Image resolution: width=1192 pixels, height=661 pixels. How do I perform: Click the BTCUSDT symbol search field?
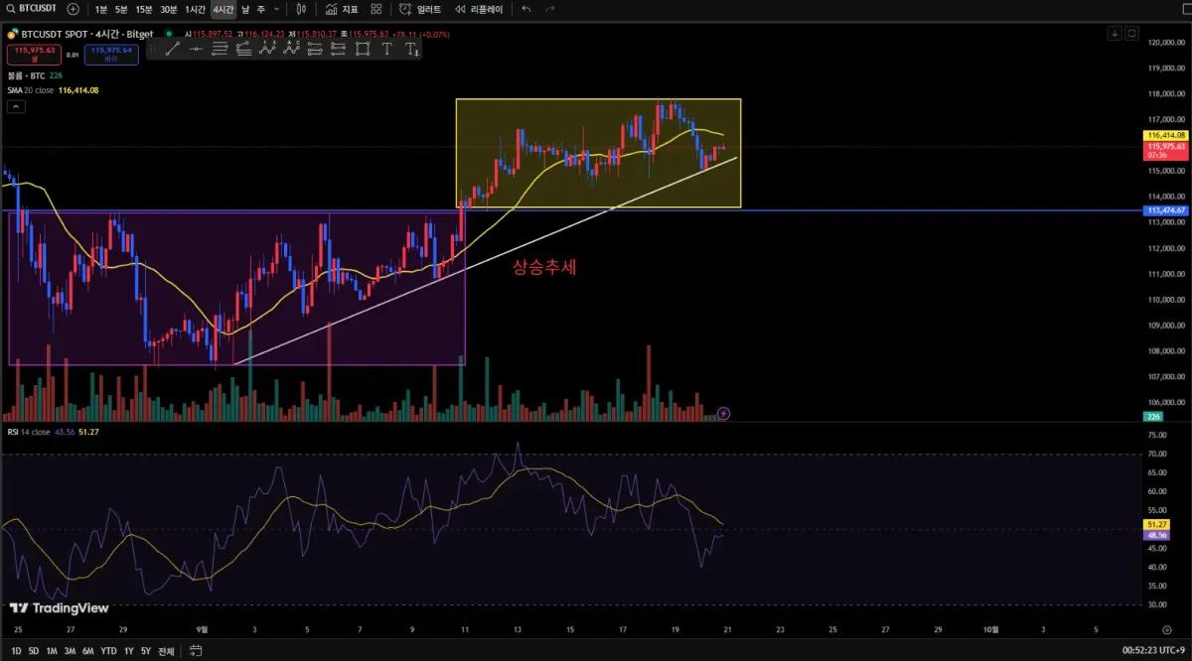tap(33, 9)
